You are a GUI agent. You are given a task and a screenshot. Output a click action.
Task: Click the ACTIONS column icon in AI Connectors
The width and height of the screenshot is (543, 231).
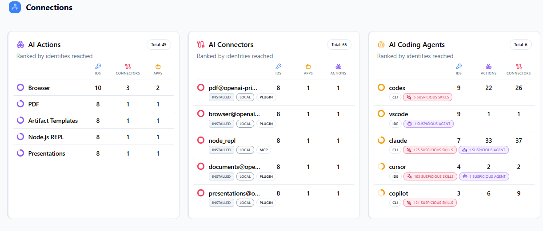tap(338, 67)
